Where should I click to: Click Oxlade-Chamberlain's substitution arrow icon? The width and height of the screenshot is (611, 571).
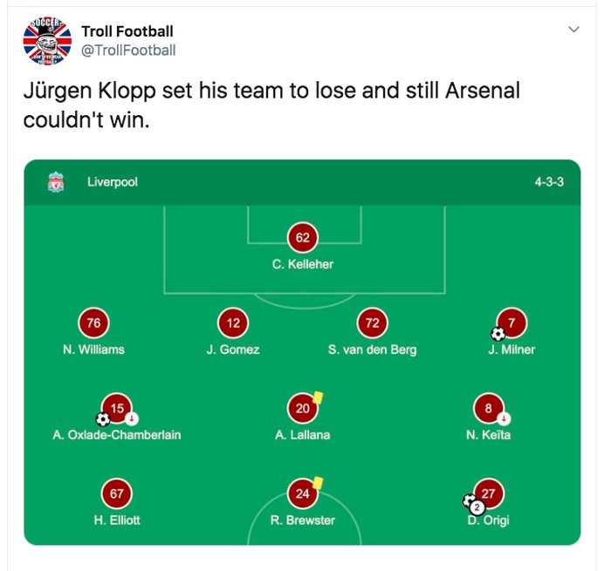point(132,418)
